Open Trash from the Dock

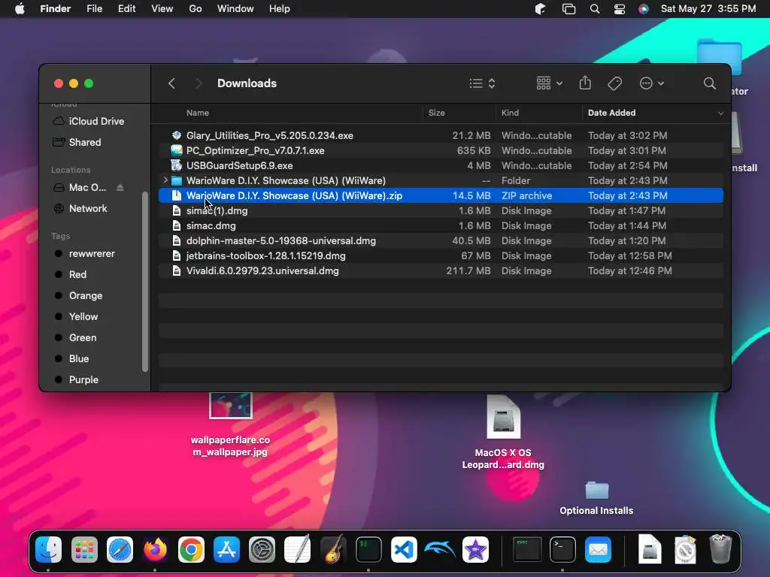[x=720, y=548]
